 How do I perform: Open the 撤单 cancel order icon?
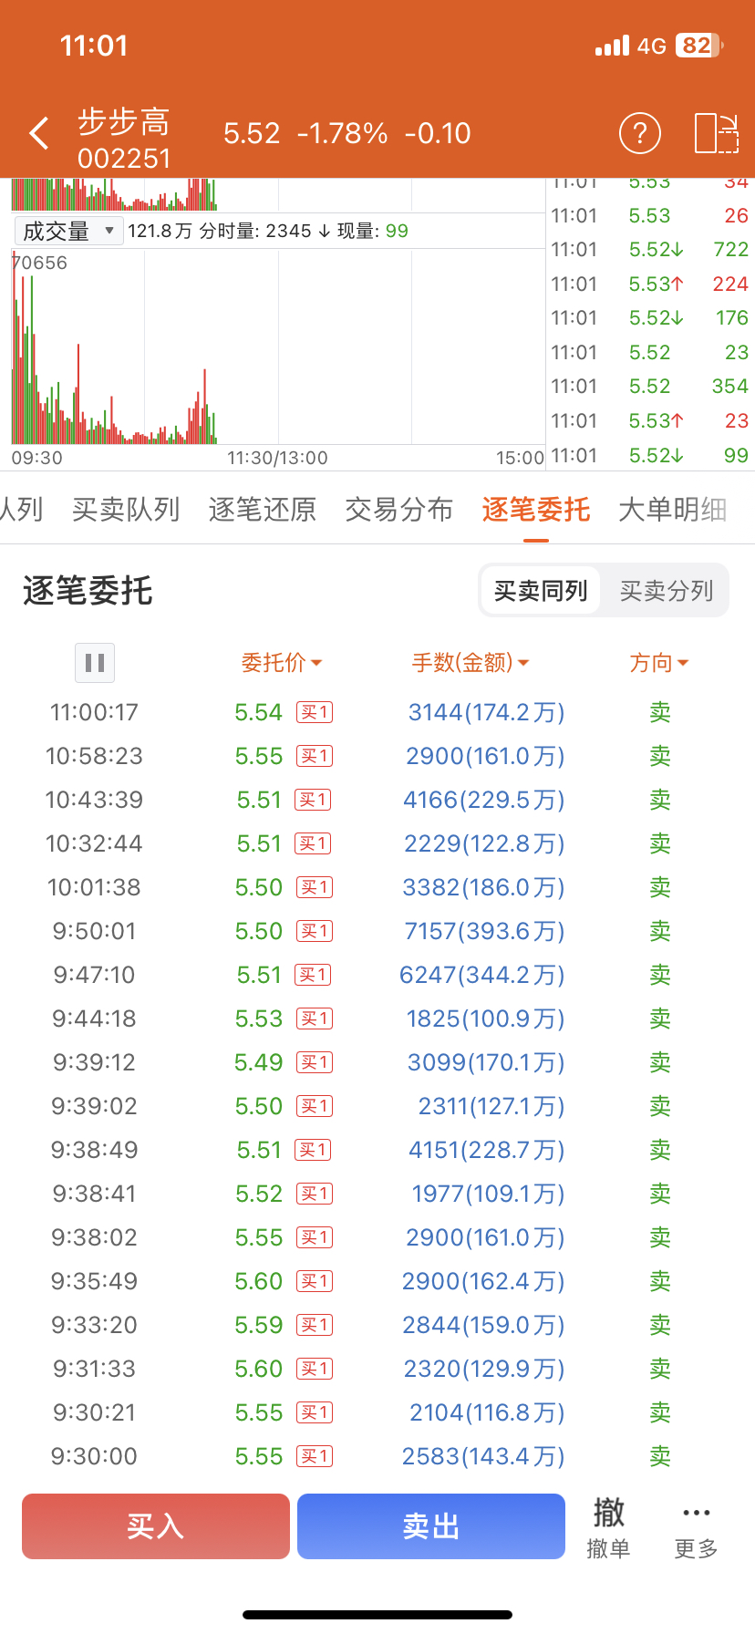608,1526
